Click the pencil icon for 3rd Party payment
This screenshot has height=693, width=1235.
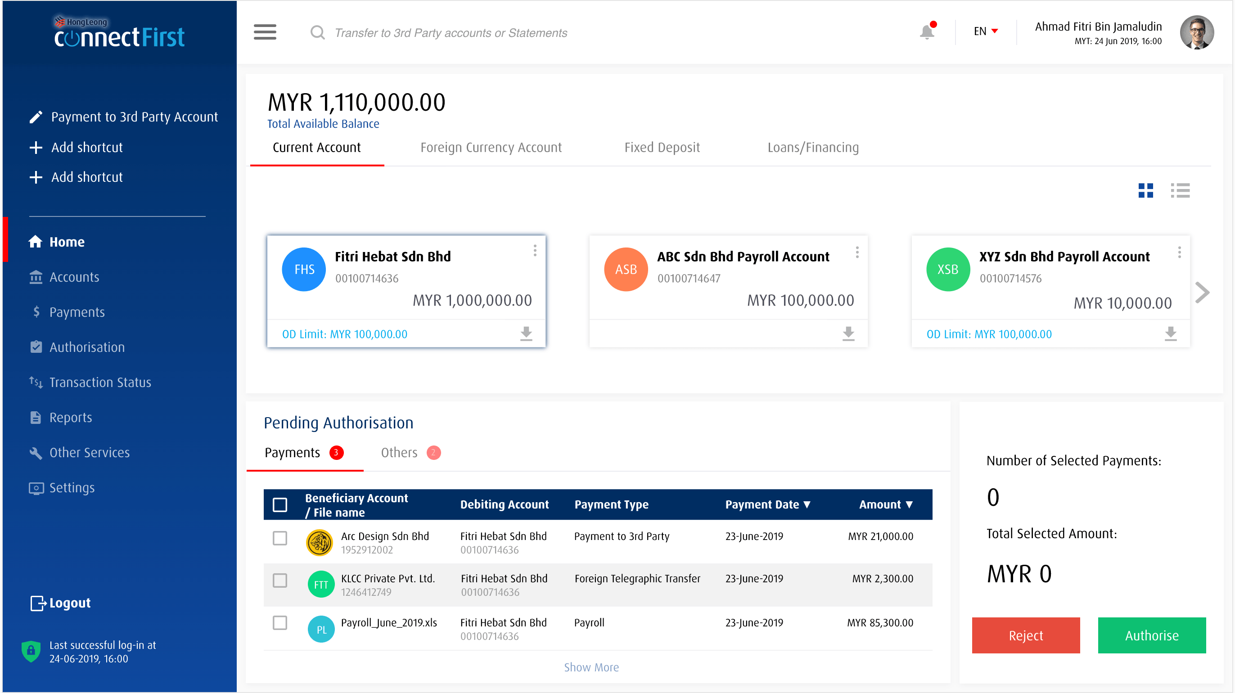(36, 117)
